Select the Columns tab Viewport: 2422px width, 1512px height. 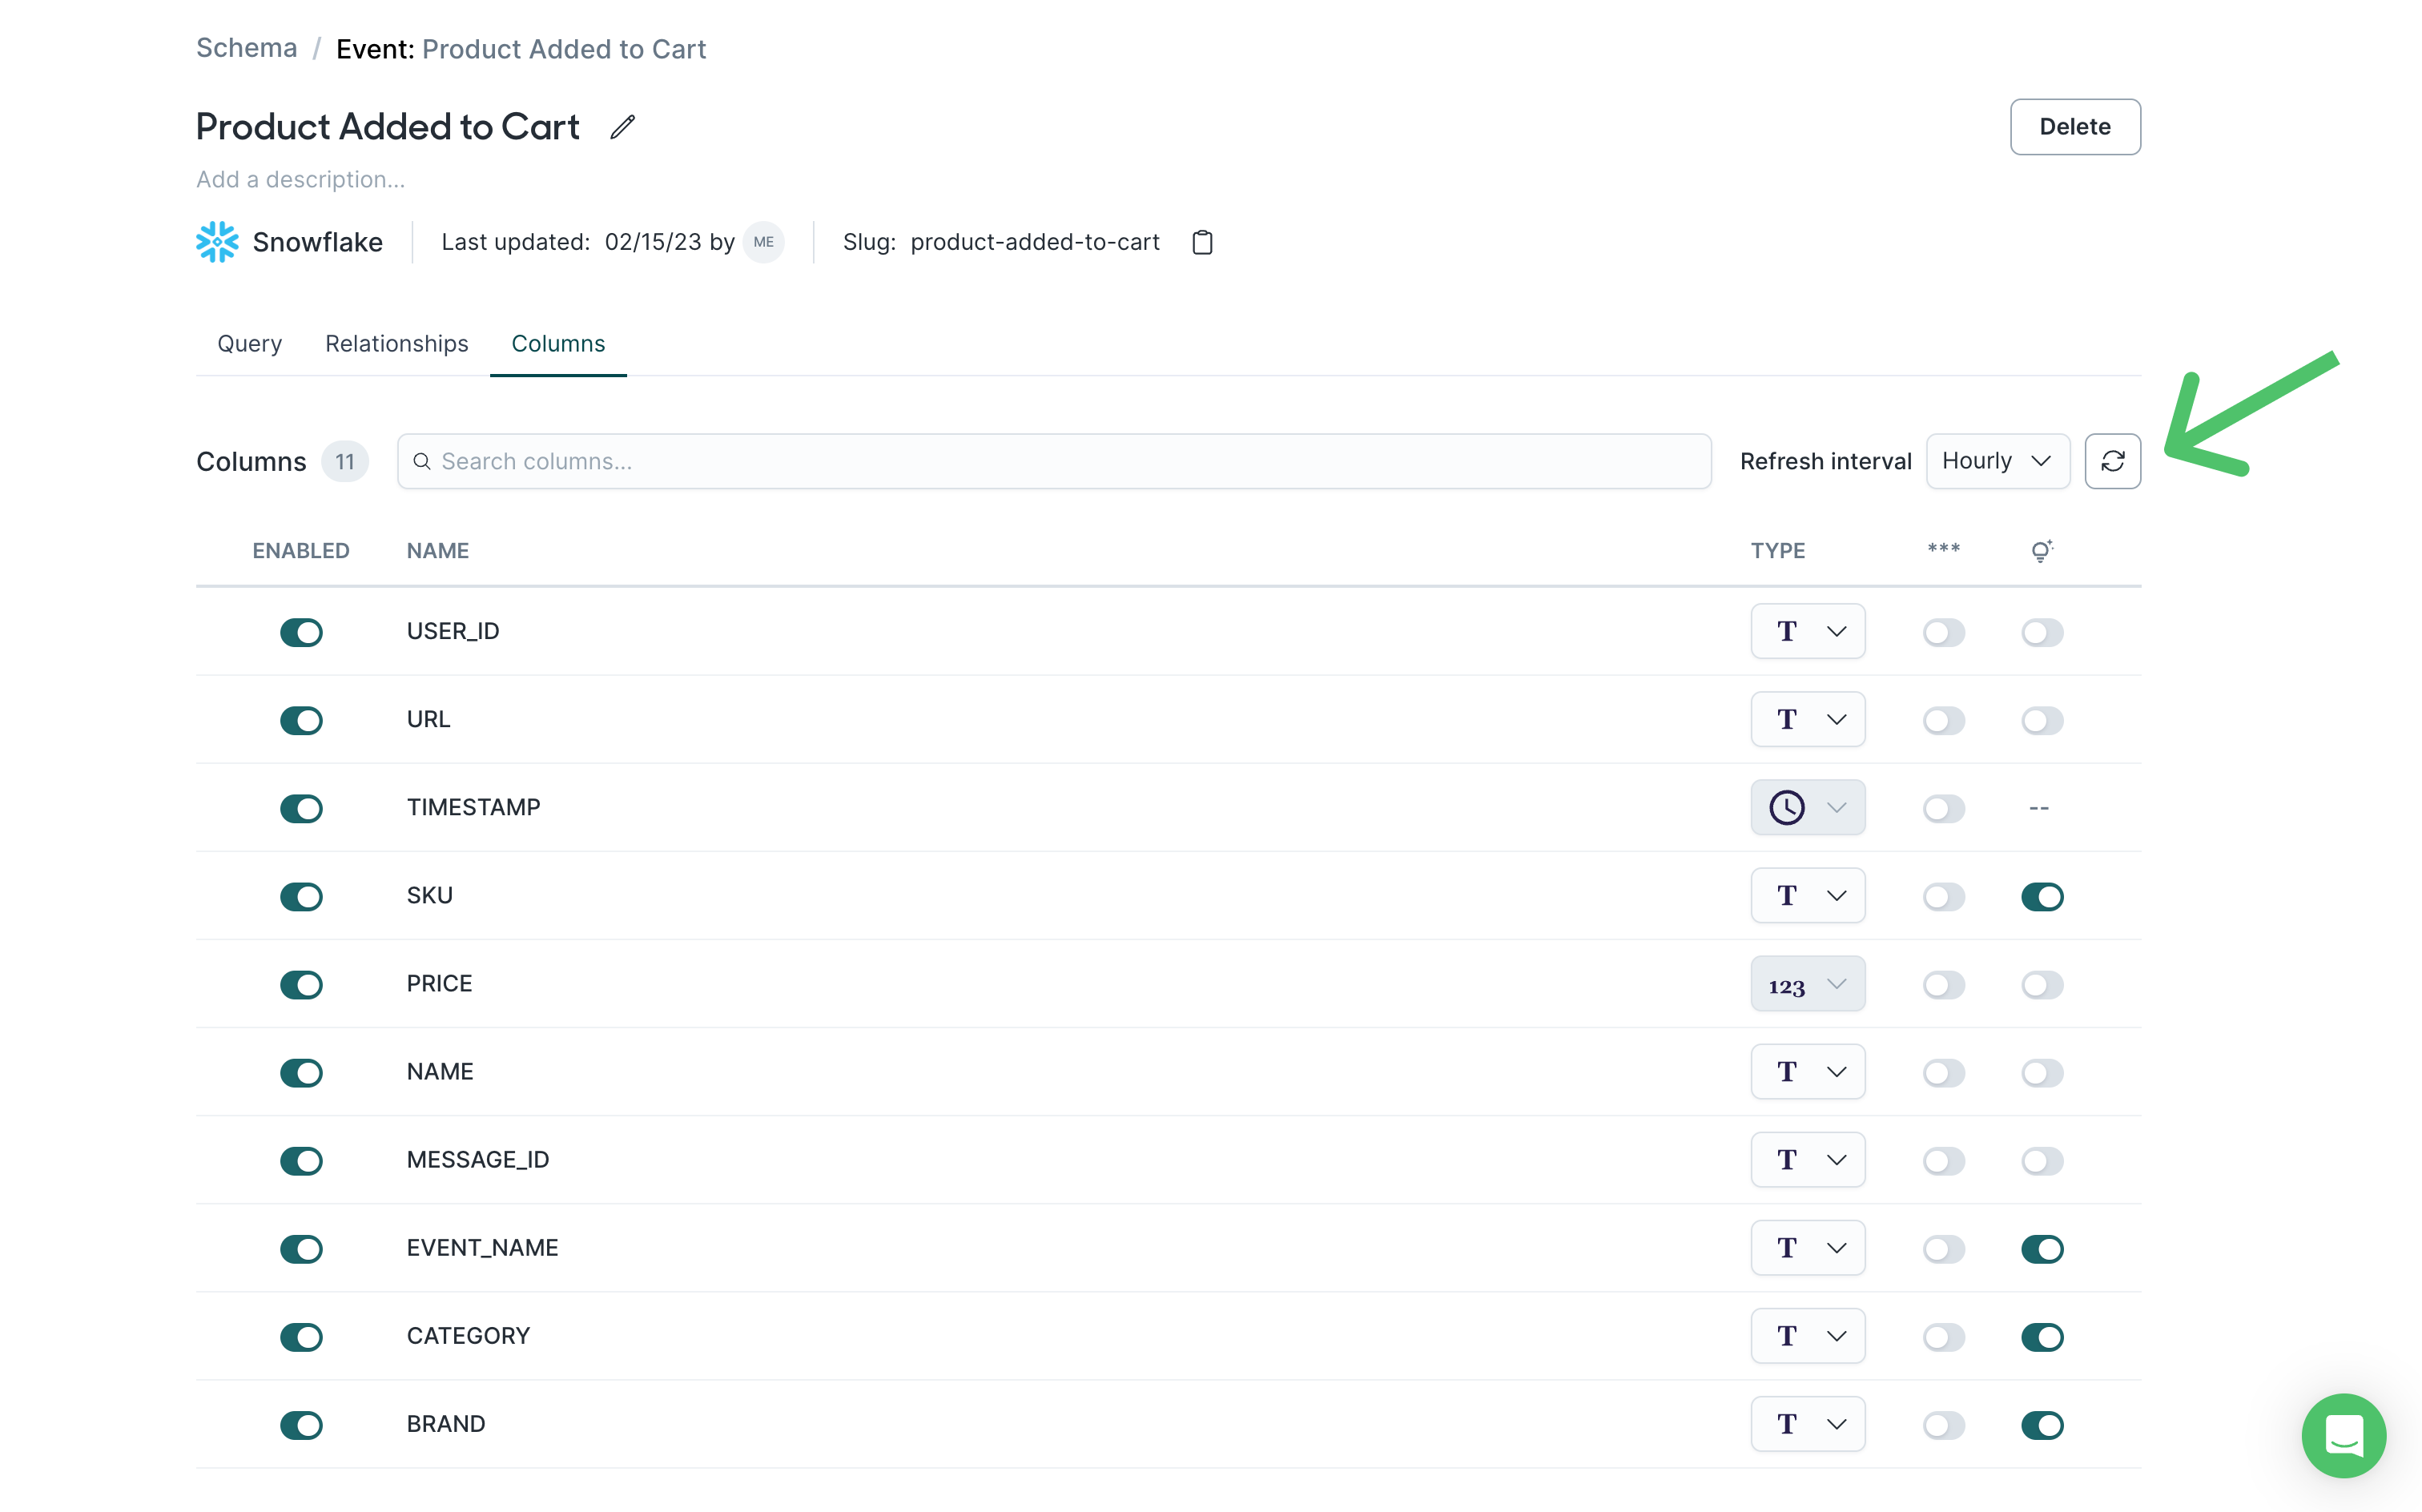tap(558, 343)
